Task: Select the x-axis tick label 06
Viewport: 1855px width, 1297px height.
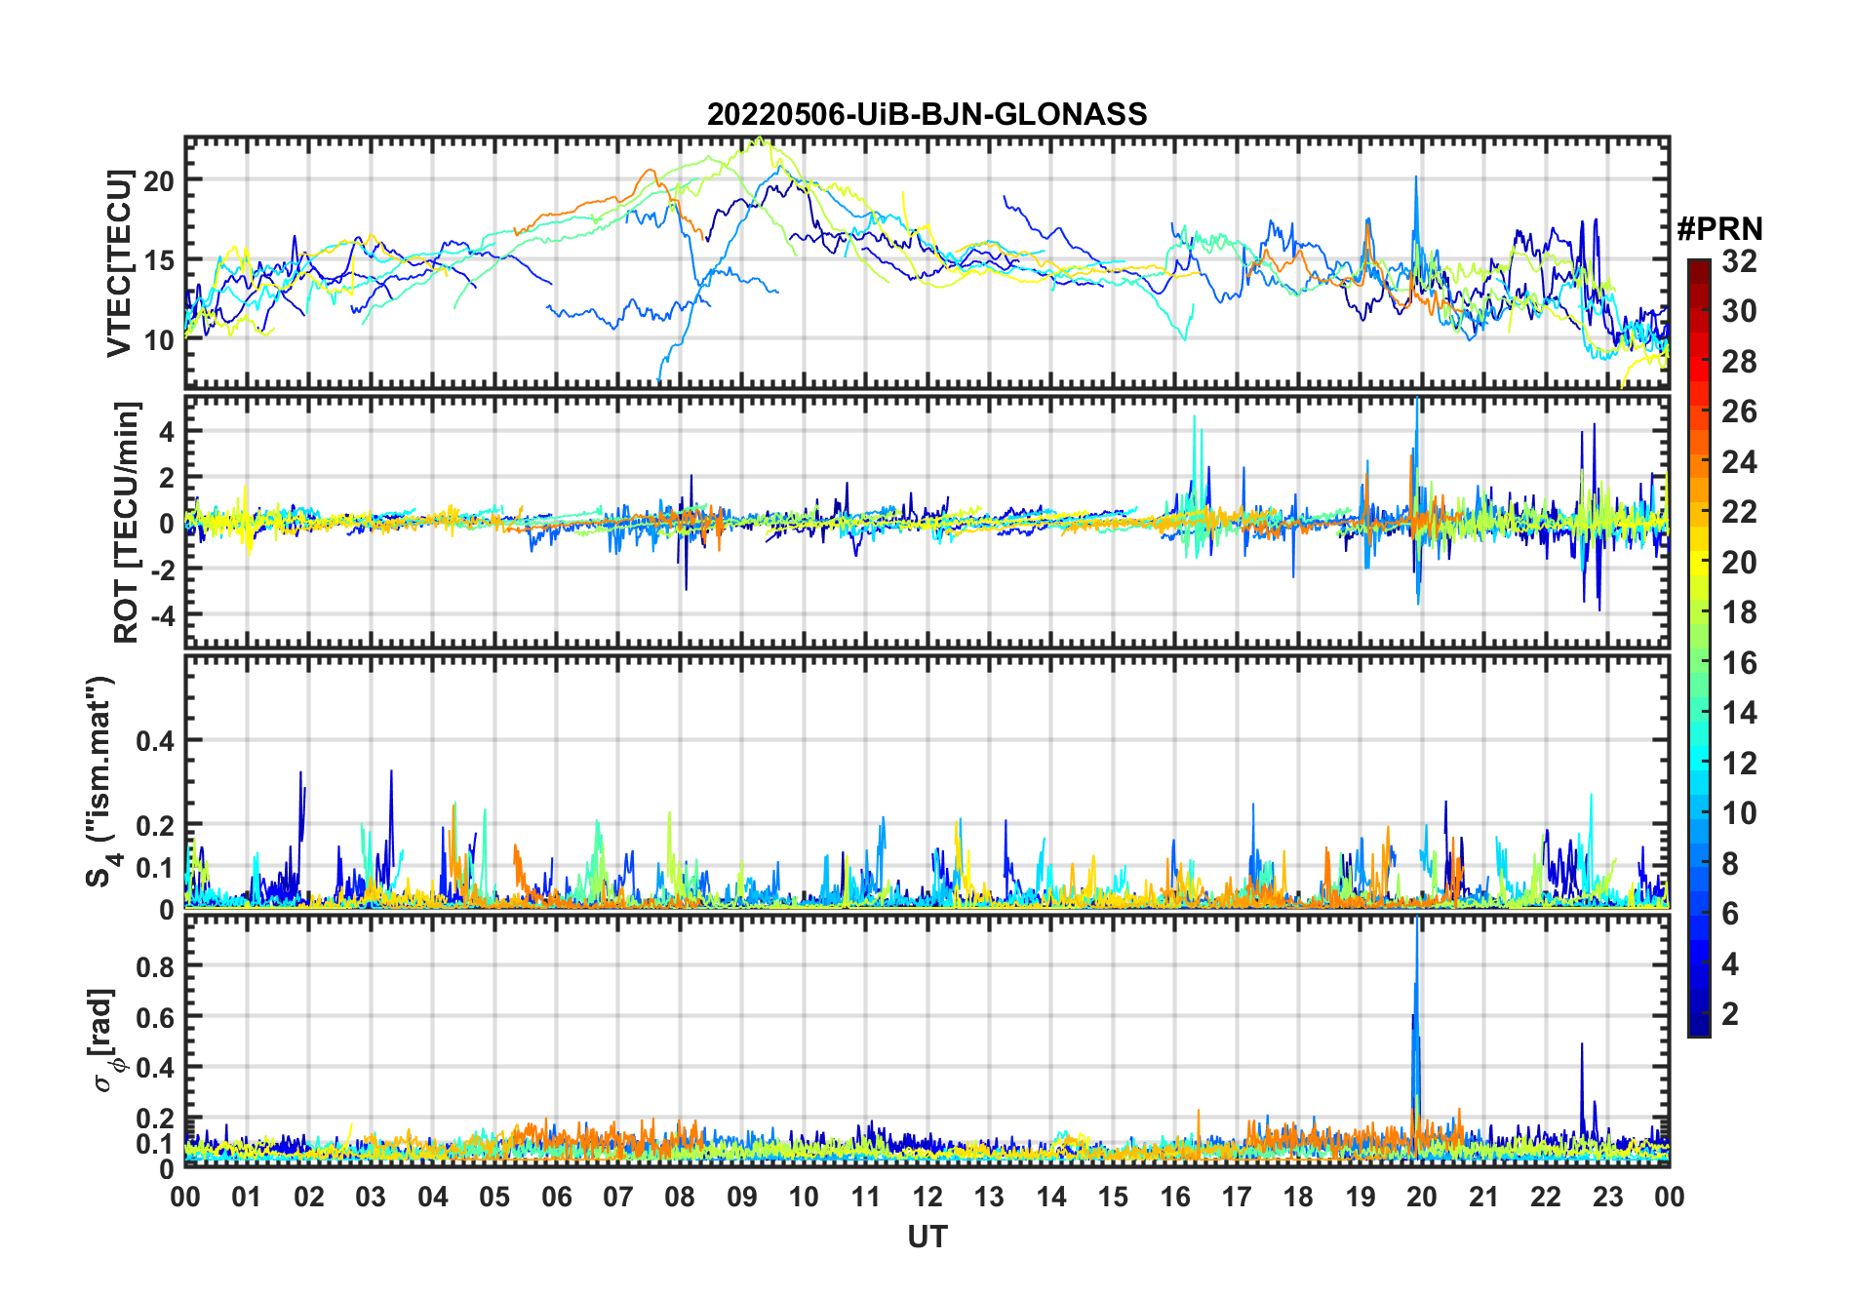Action: (556, 1198)
